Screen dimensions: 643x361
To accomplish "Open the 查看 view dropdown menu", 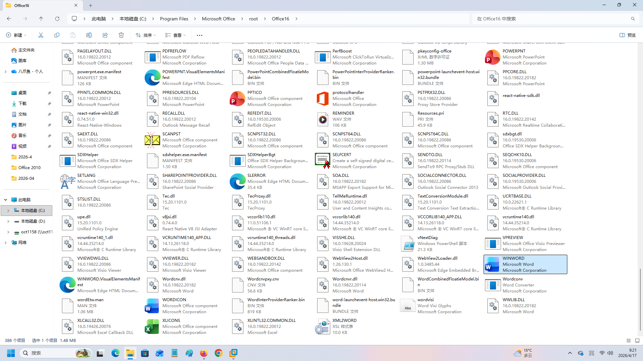I will click(175, 35).
